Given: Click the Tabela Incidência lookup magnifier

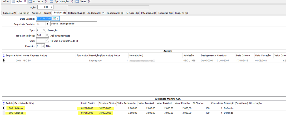Looking at the screenshot, I should 47,35.
